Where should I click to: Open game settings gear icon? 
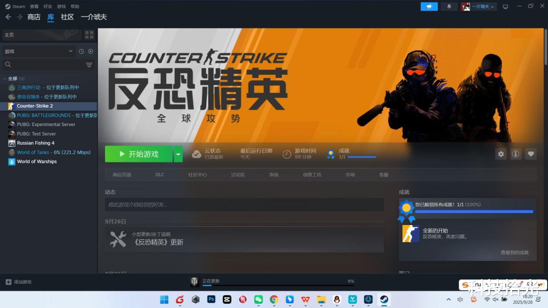click(501, 154)
